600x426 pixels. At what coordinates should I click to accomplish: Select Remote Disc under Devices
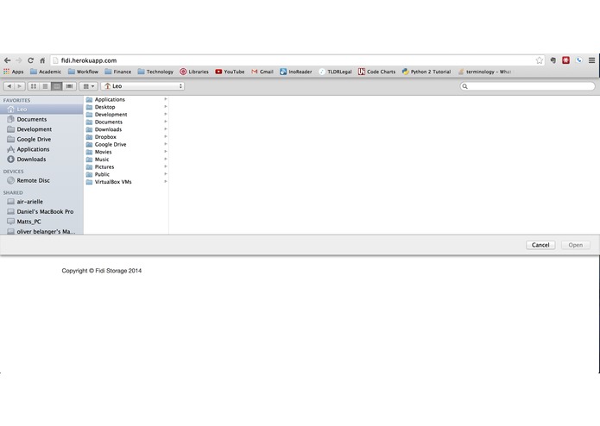pyautogui.click(x=41, y=180)
